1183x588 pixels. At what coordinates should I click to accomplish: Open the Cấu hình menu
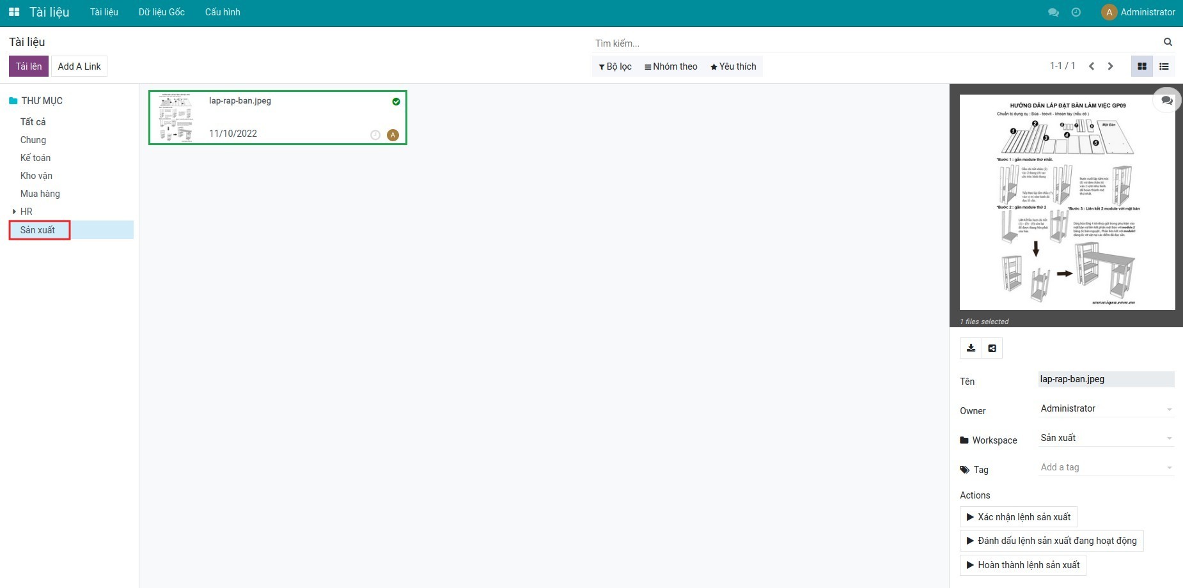(x=223, y=12)
